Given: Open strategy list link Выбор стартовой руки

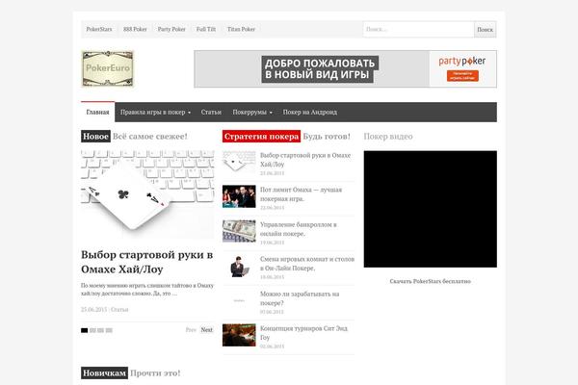Looking at the screenshot, I should (x=305, y=160).
